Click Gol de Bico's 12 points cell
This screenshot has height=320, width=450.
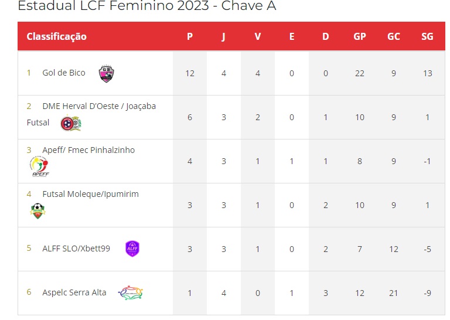[190, 73]
